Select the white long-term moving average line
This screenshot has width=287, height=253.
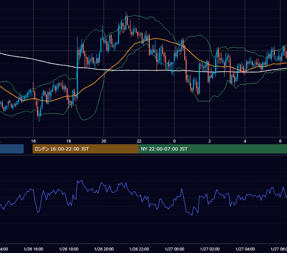(x=139, y=70)
